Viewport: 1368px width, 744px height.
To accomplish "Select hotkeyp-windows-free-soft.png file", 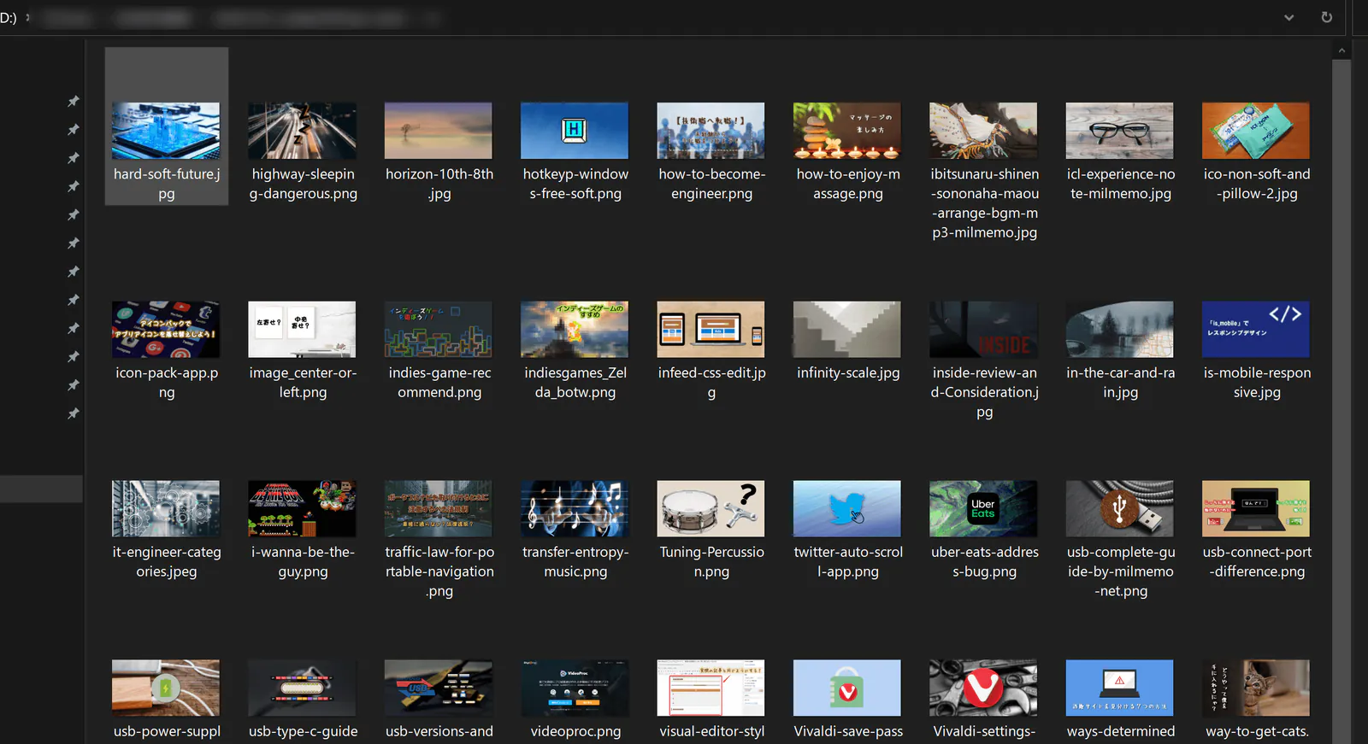I will [575, 131].
